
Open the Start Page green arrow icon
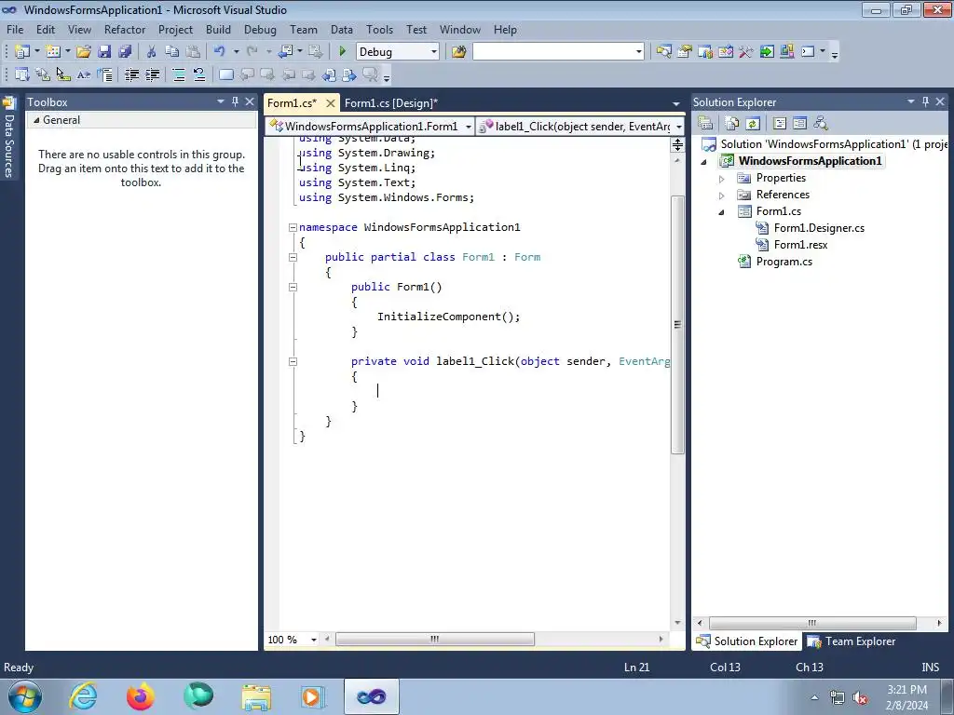(767, 52)
